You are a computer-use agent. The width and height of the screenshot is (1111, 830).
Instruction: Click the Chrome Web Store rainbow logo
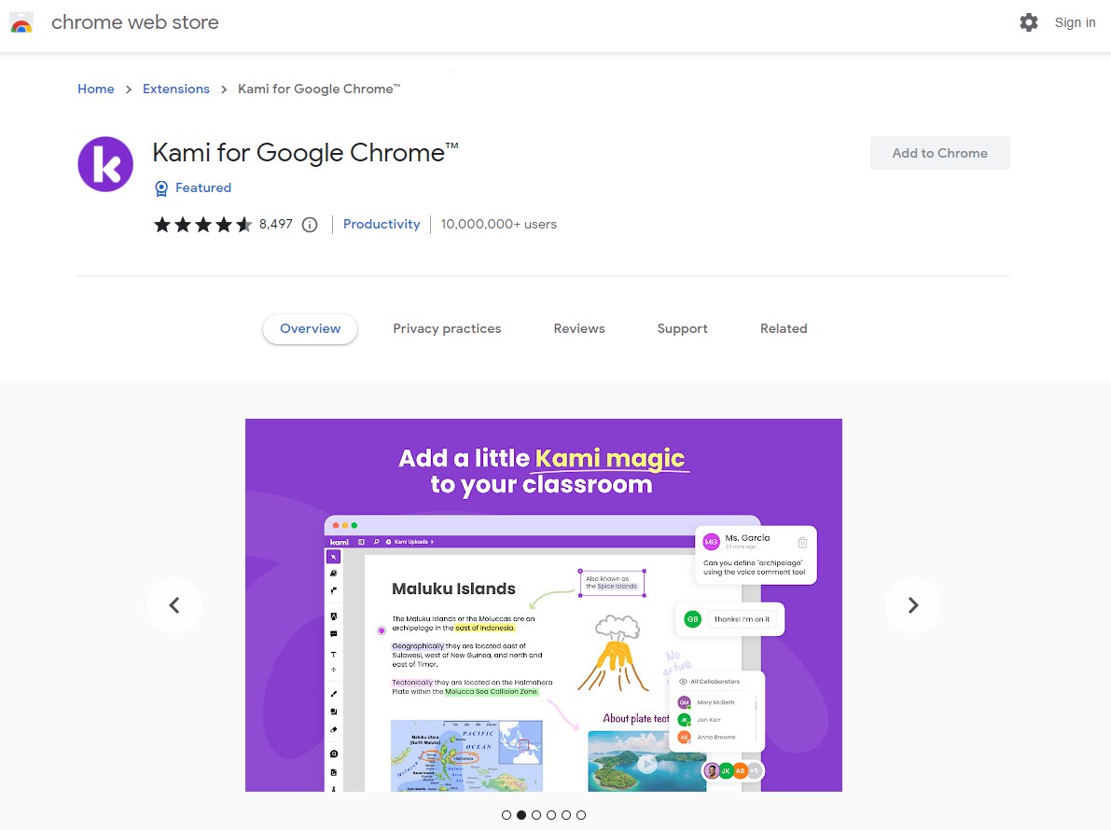pyautogui.click(x=21, y=22)
